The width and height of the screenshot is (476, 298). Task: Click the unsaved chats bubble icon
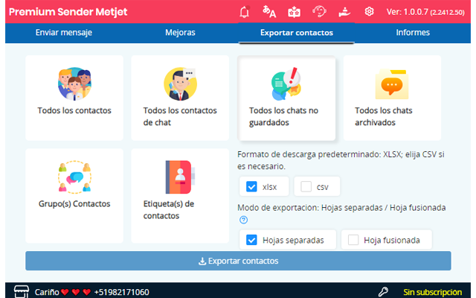click(286, 84)
